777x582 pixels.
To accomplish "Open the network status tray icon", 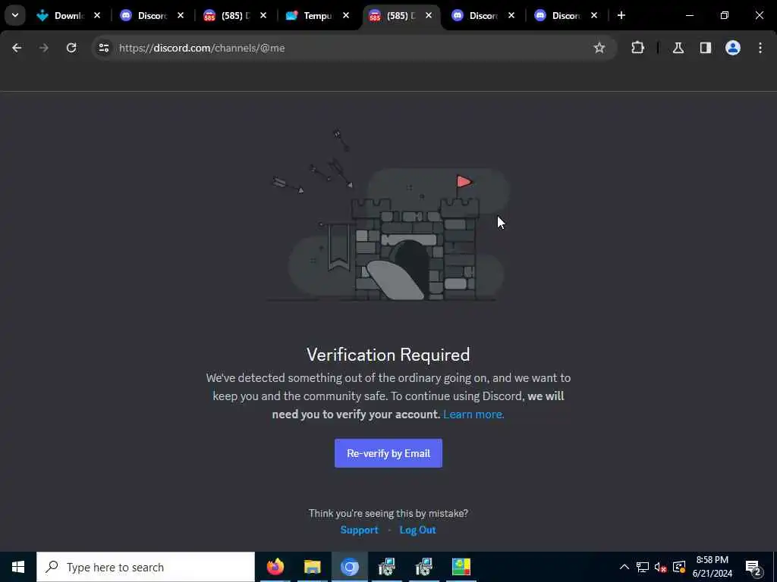I will (642, 567).
